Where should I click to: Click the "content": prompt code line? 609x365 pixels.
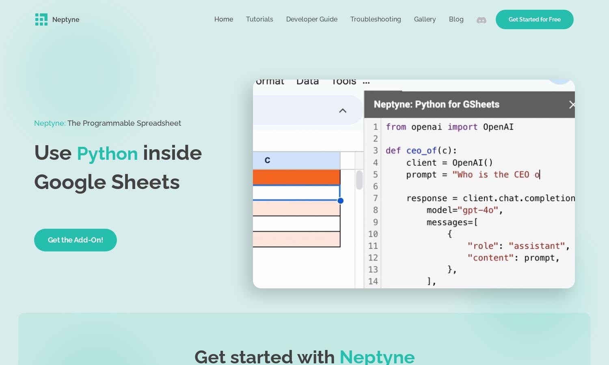(x=513, y=258)
